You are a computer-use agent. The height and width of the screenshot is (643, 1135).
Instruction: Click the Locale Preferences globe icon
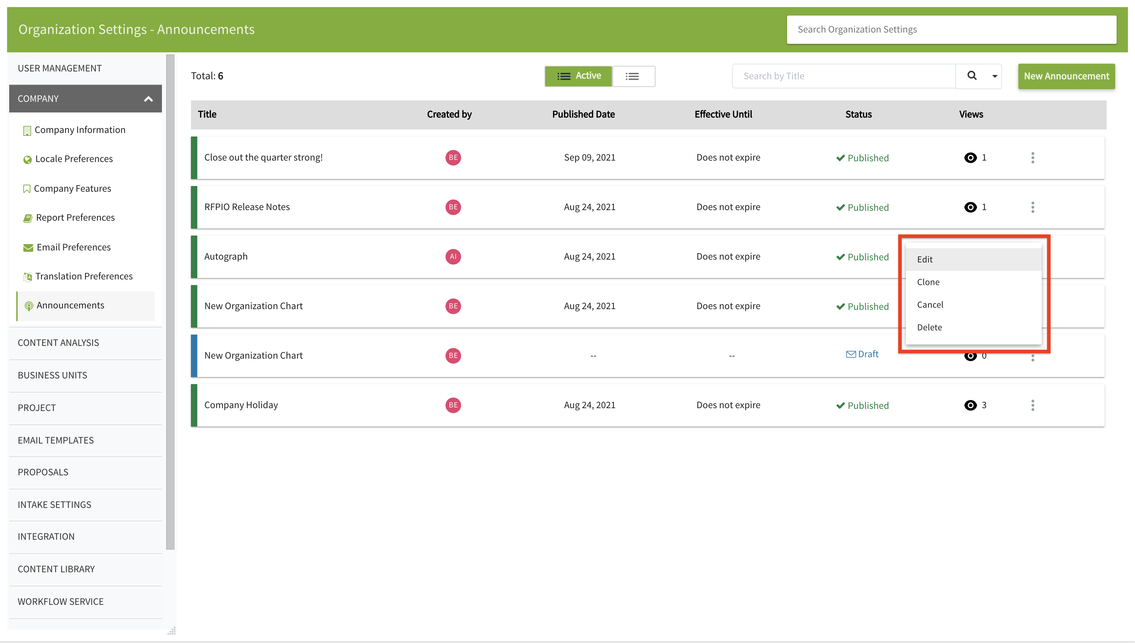pos(27,160)
